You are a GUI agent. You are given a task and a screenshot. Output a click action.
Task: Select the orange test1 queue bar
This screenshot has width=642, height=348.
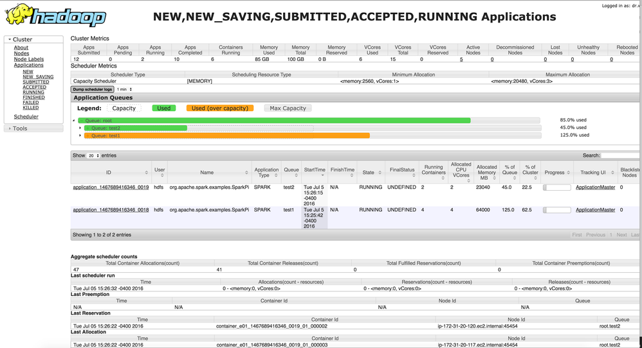click(x=227, y=135)
